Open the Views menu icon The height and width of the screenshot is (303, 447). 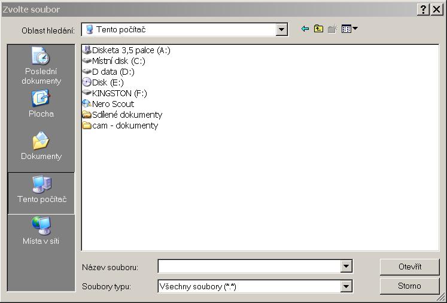(349, 29)
